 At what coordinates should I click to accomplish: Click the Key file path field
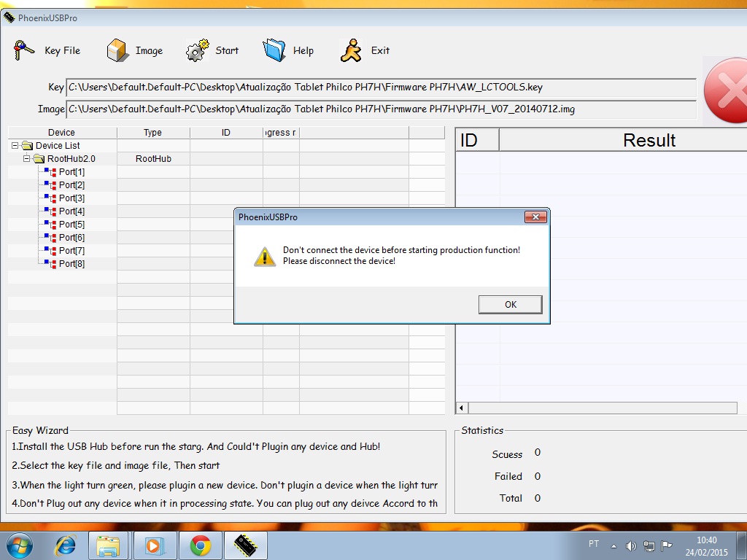click(x=381, y=87)
